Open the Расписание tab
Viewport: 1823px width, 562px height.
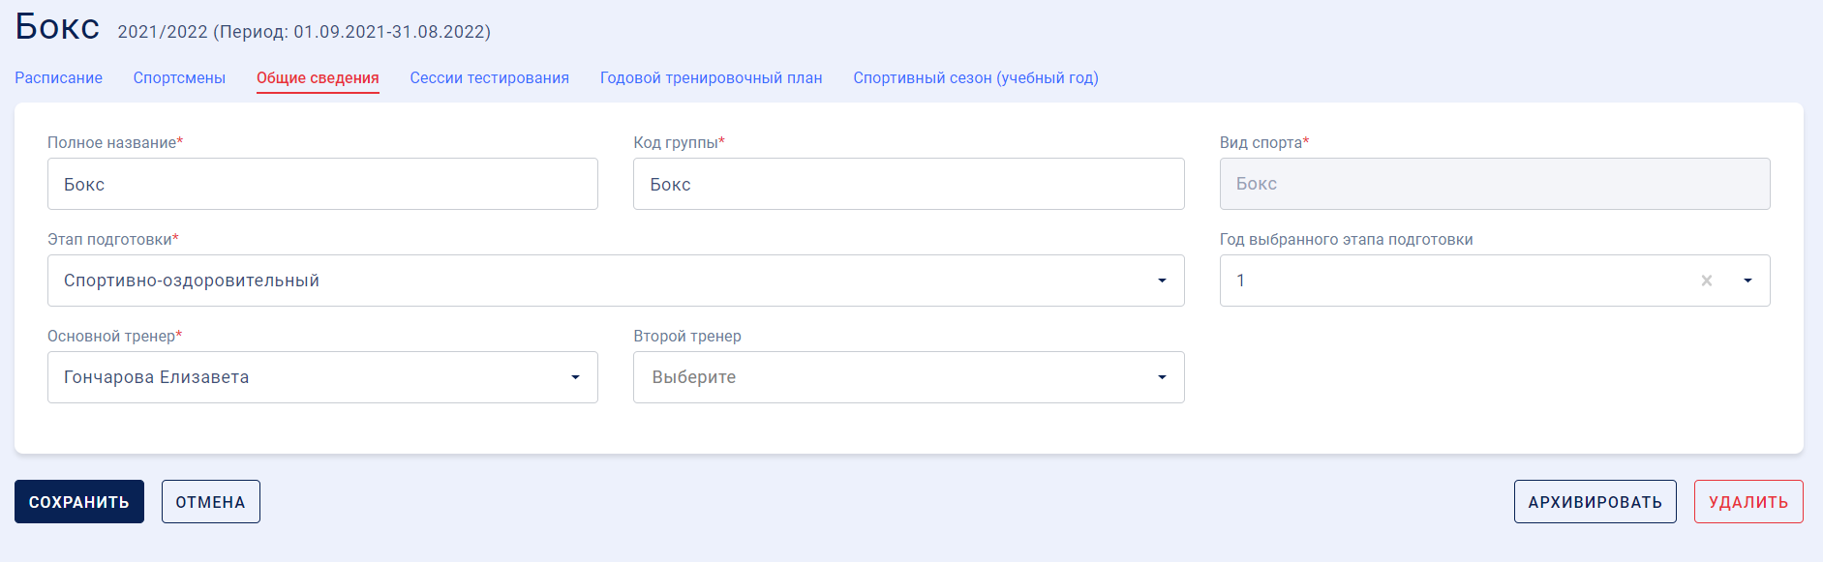pyautogui.click(x=58, y=78)
